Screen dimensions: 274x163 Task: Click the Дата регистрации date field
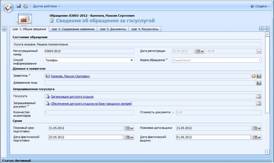pos(183,51)
